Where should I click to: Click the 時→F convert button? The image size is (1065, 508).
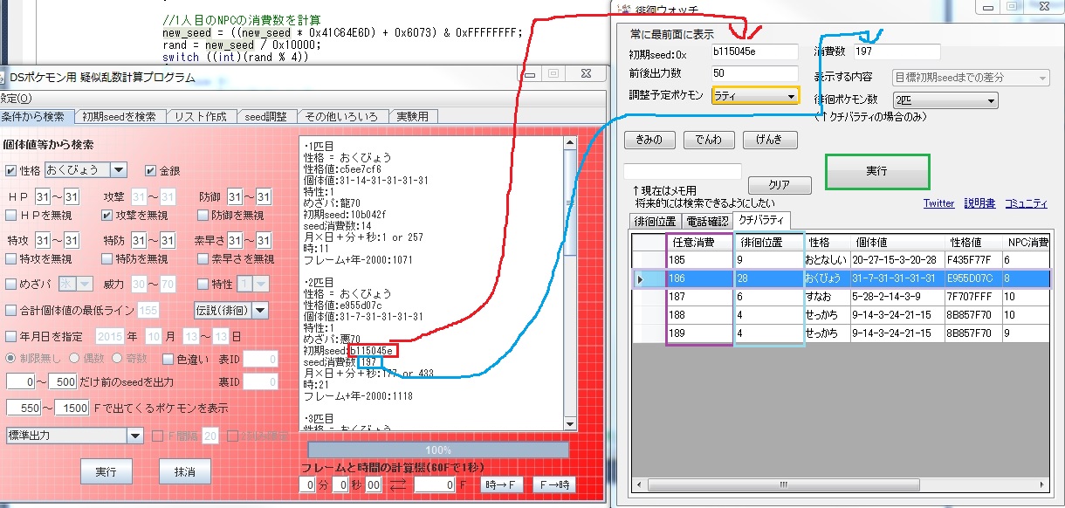tap(503, 484)
